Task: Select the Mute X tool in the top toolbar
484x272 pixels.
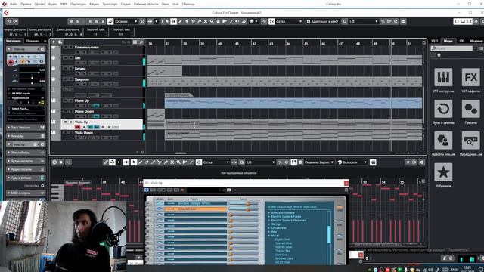Action: pyautogui.click(x=206, y=21)
